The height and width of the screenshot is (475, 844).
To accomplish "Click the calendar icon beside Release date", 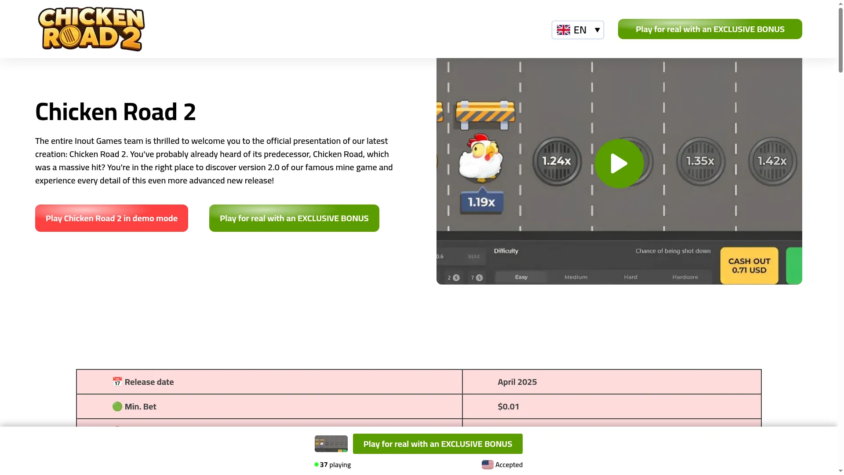I will (117, 382).
